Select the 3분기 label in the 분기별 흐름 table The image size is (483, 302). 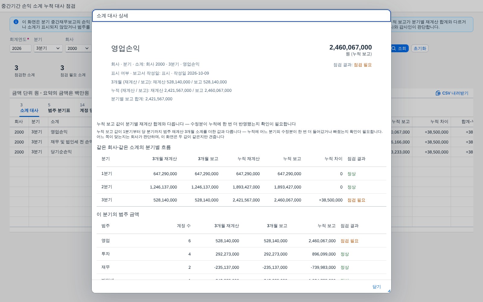(107, 200)
